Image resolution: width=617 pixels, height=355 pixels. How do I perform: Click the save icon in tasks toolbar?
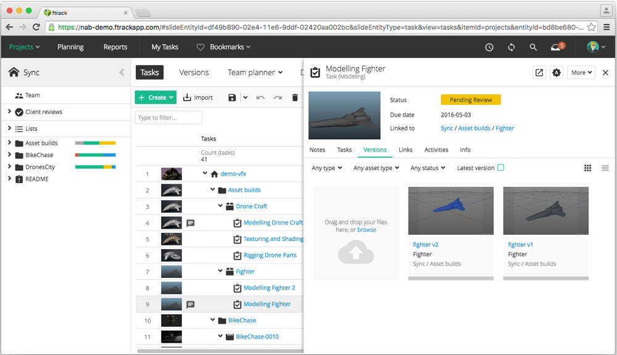tap(232, 97)
